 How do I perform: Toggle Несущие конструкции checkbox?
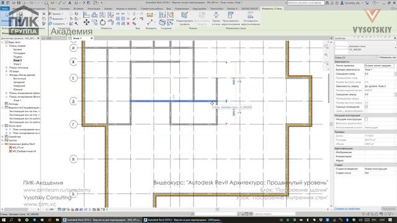366,119
